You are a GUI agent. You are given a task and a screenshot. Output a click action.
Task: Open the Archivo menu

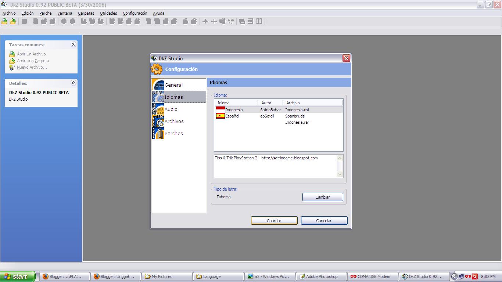pyautogui.click(x=9, y=13)
